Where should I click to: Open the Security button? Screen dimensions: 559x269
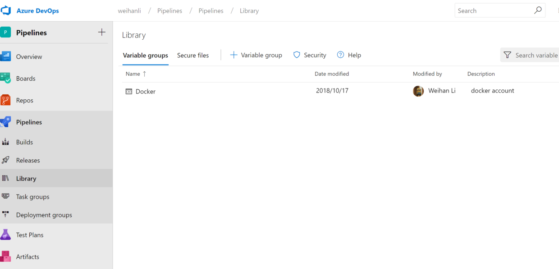(310, 55)
